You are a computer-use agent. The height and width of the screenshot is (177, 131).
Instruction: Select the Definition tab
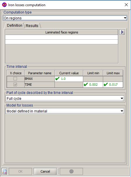tap(15, 26)
